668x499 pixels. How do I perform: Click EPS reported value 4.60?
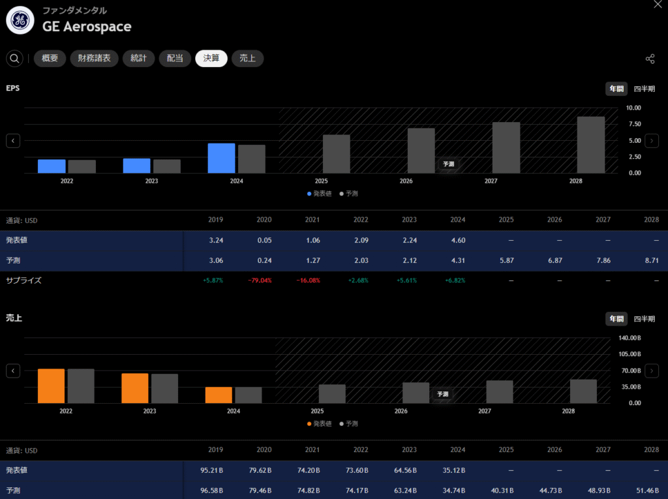(458, 240)
